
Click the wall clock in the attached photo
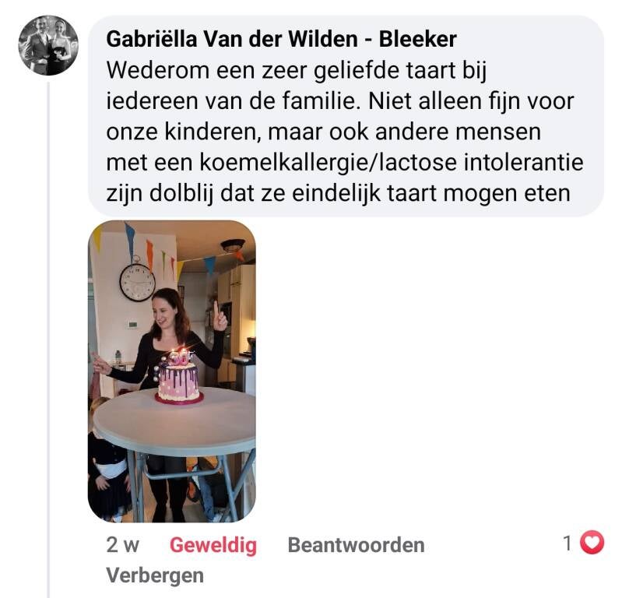pos(137,281)
